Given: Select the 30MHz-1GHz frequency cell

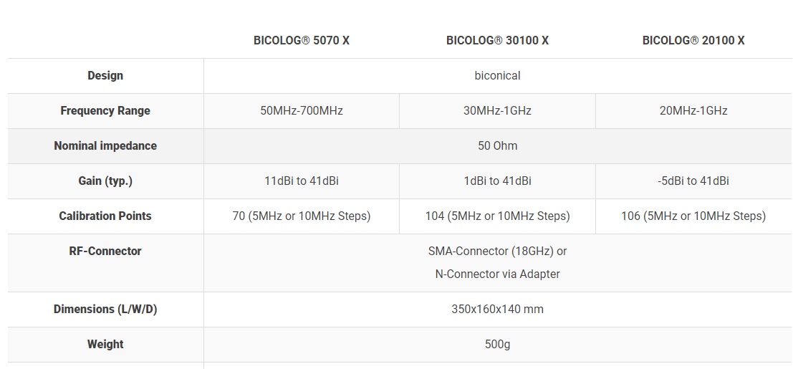Looking at the screenshot, I should click(497, 110).
